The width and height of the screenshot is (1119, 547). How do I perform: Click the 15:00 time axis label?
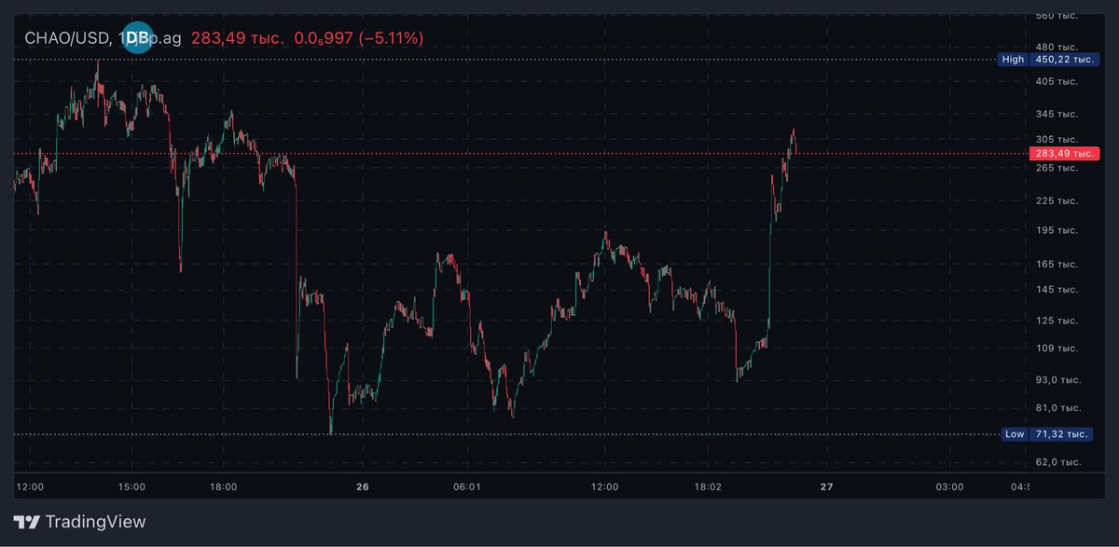pyautogui.click(x=131, y=486)
